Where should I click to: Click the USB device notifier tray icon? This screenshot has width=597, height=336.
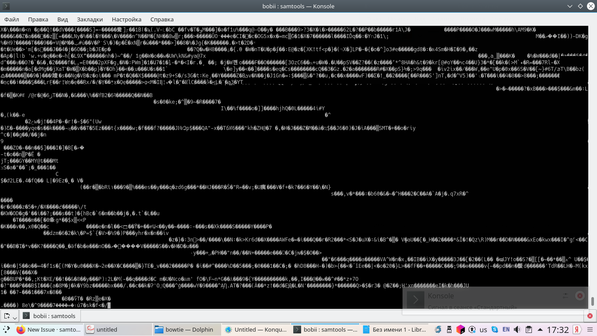point(449,329)
